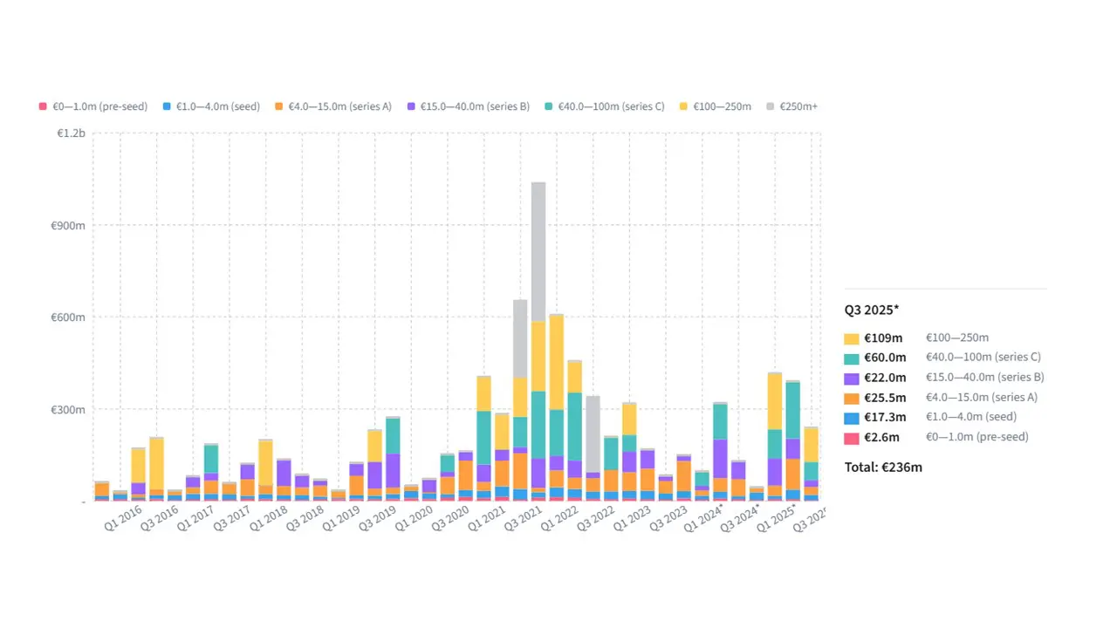Select the blue €17.3m swatch in tooltip
Screen dimensions: 1117x628
tap(852, 418)
